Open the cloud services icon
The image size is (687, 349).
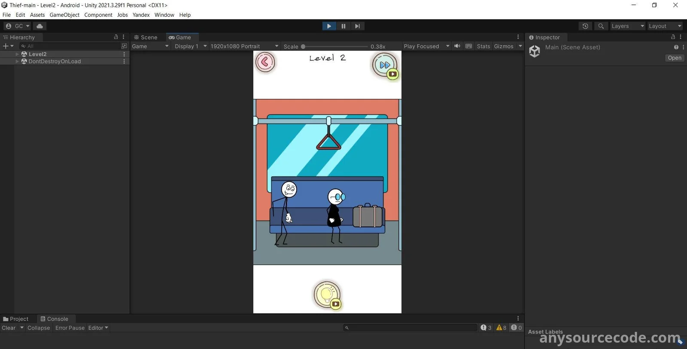(x=40, y=26)
